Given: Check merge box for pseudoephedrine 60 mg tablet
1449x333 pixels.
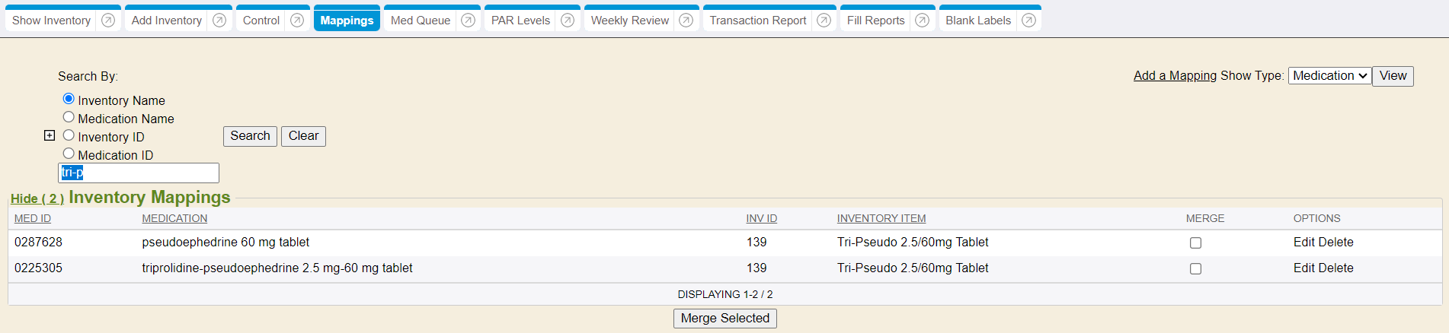Looking at the screenshot, I should point(1195,243).
